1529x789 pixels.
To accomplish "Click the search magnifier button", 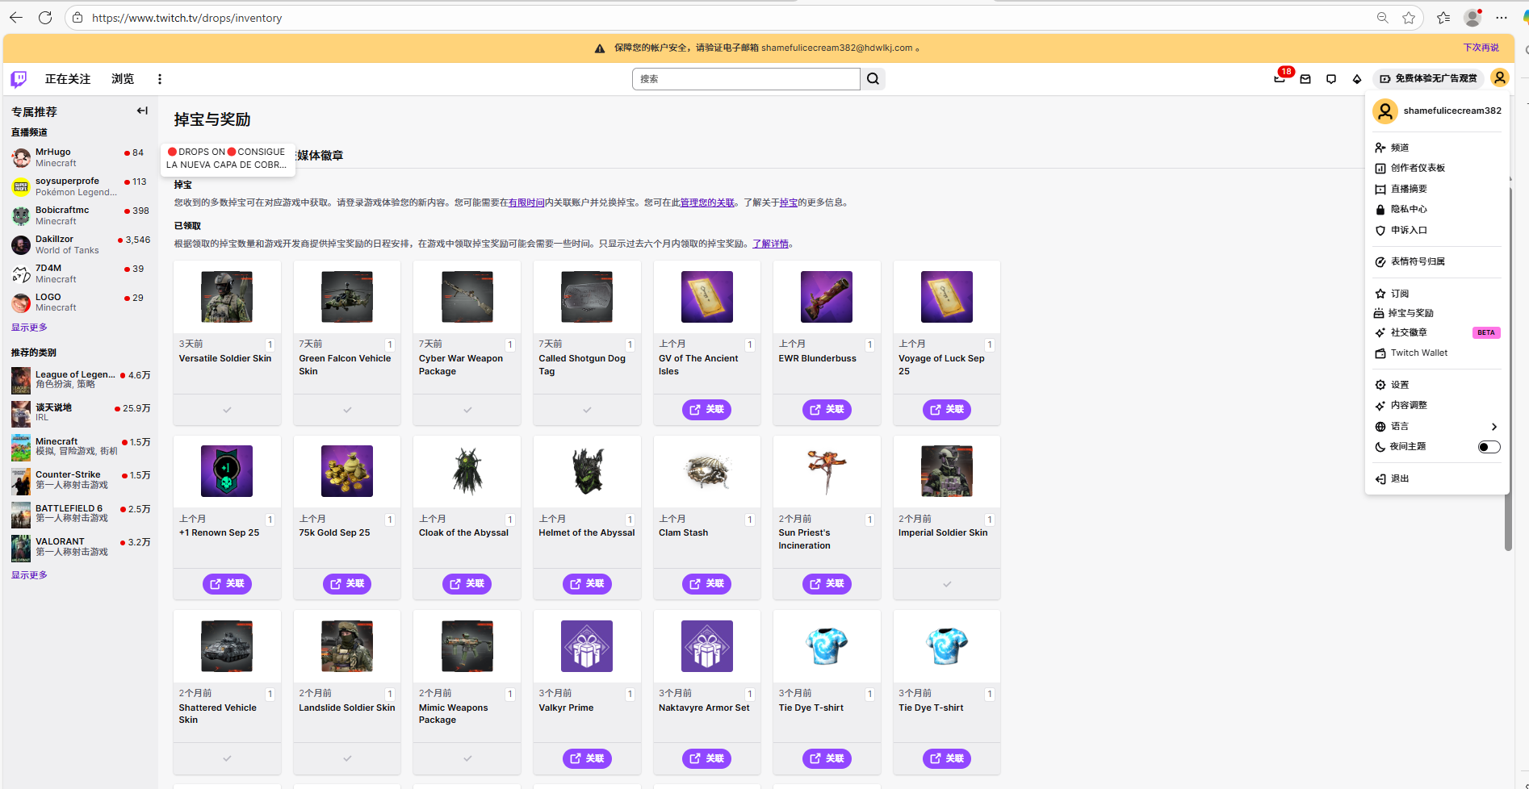I will (x=873, y=79).
